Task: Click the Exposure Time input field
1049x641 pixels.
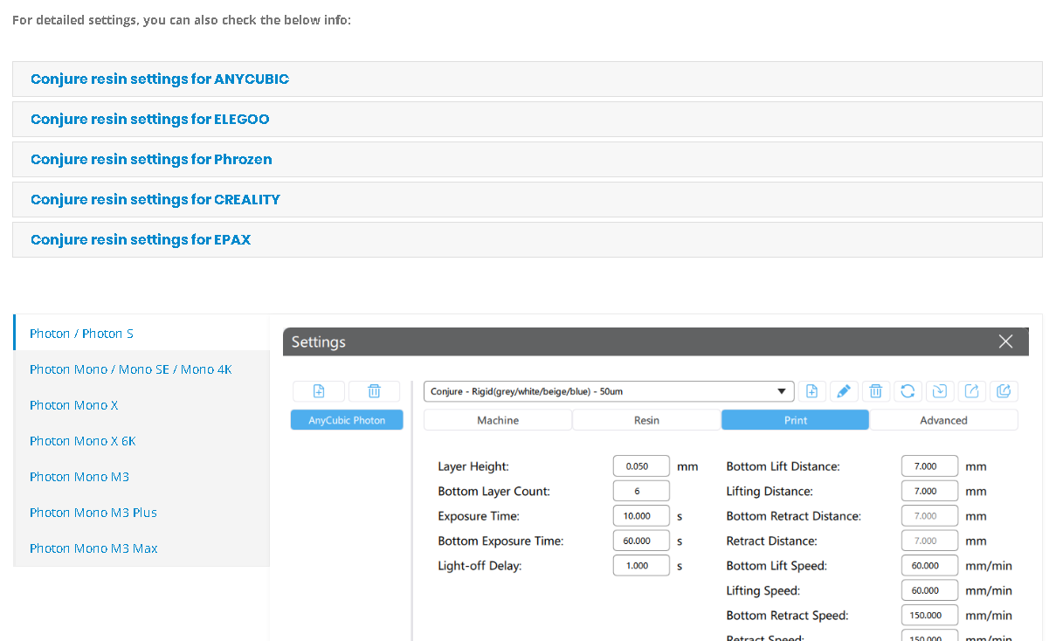Action: click(x=641, y=516)
